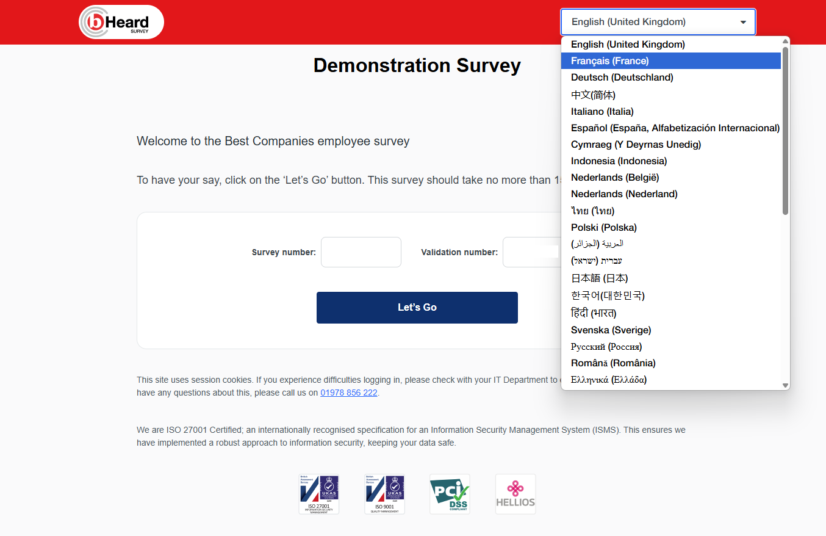Click the HELLIOS logo badge

point(515,494)
